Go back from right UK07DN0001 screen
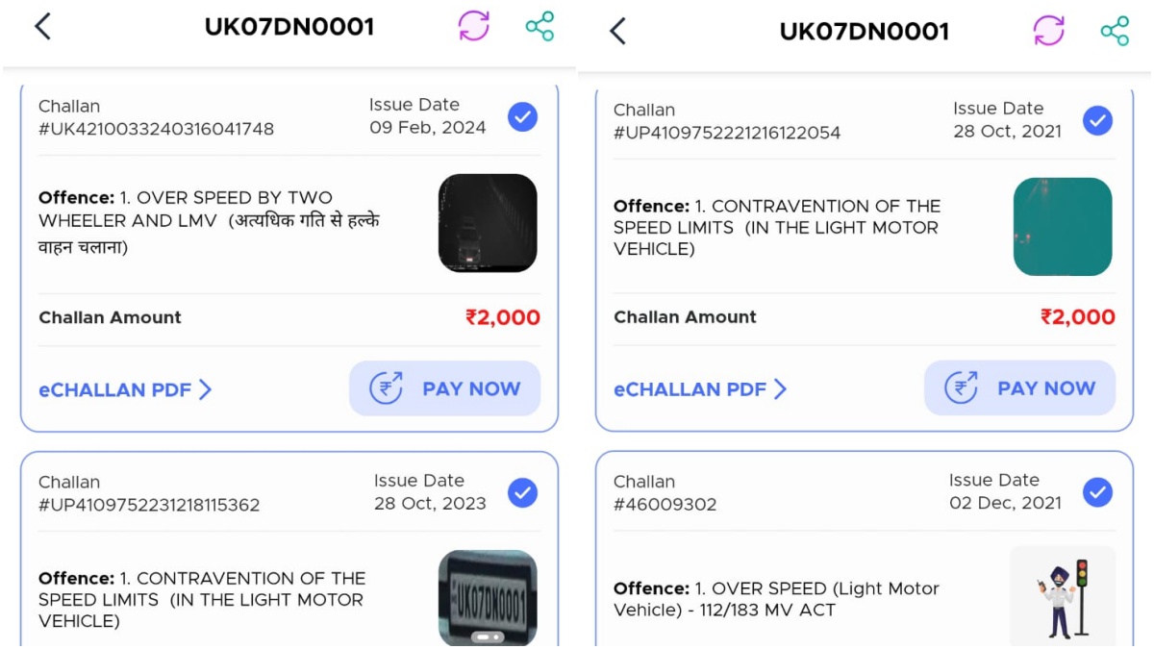The height and width of the screenshot is (649, 1154). click(618, 30)
